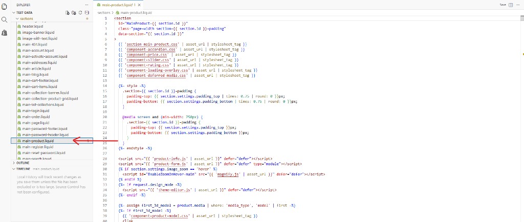The image size is (524, 222).
Task: Select the main-product.liquid editor tab
Action: [119, 5]
